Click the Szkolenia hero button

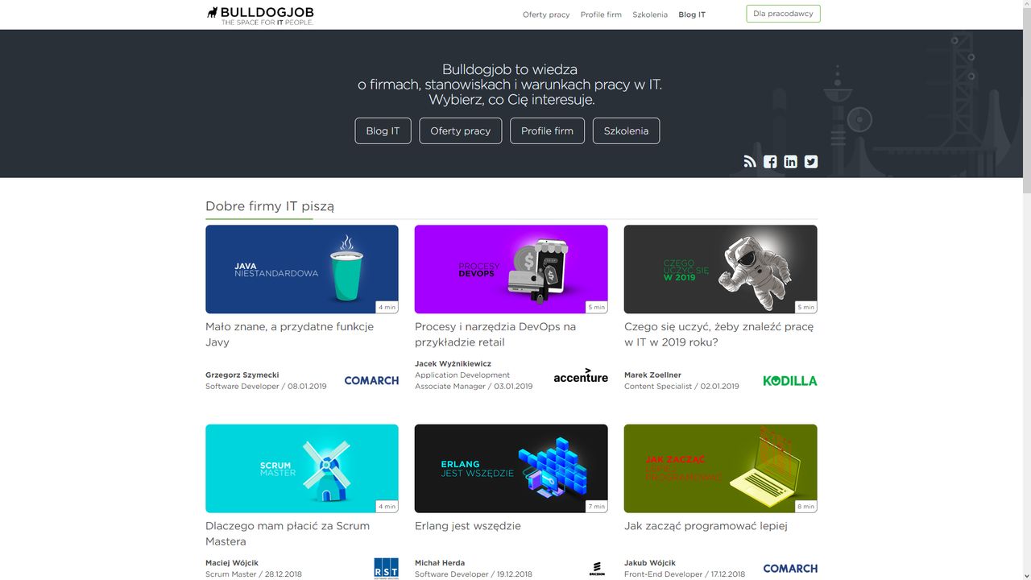pos(626,130)
